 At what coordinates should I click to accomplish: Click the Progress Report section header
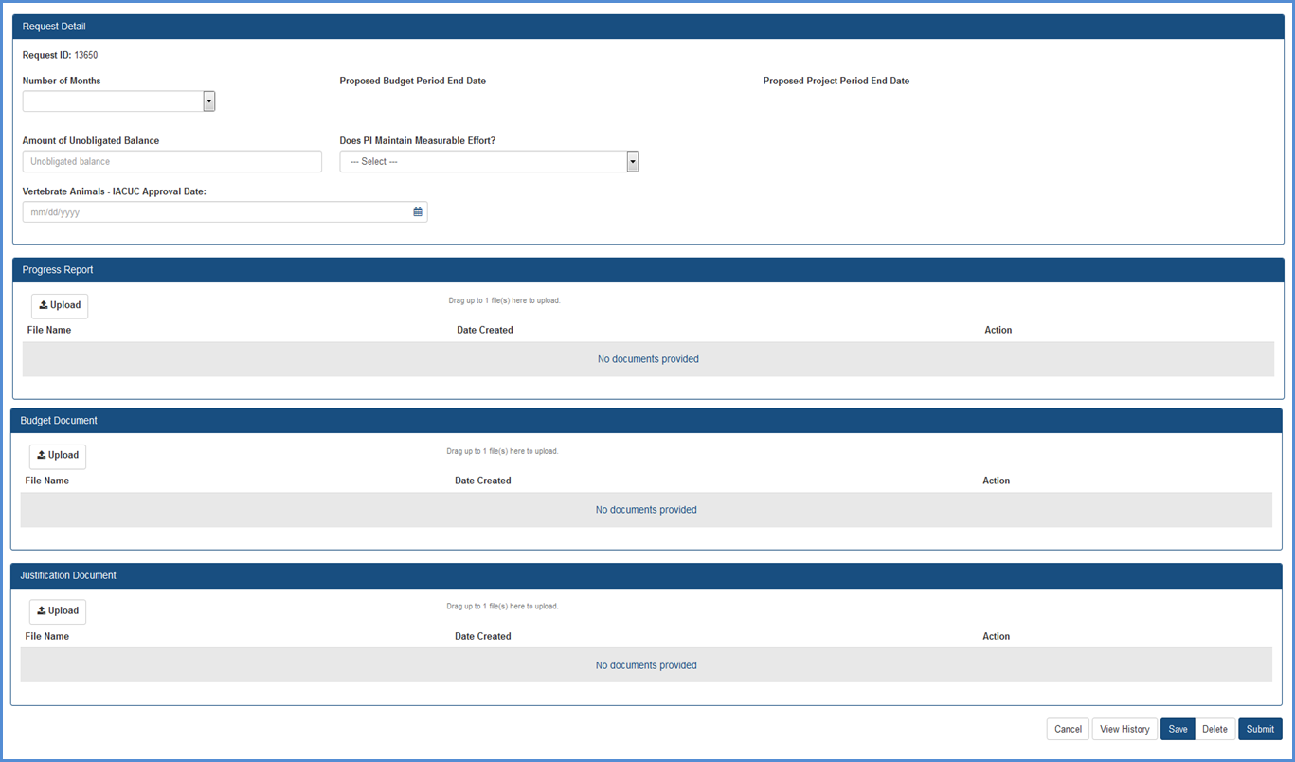pos(648,270)
